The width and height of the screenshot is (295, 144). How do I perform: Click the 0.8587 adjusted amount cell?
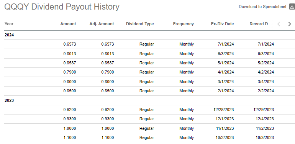108,63
